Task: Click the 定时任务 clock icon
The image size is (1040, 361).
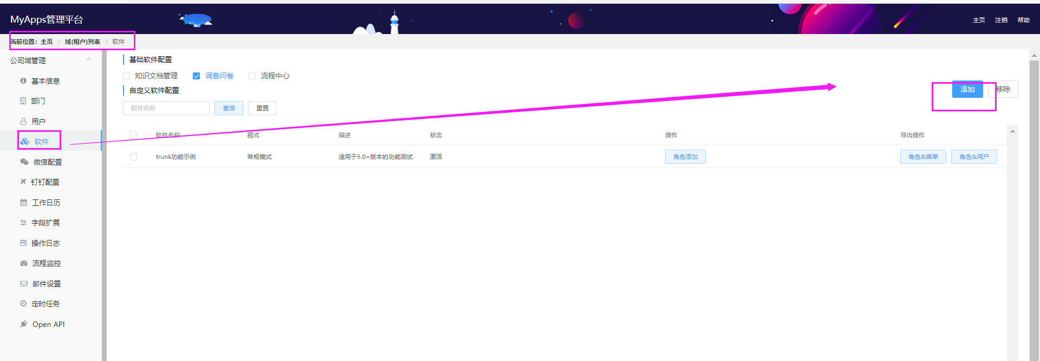Action: [x=23, y=304]
